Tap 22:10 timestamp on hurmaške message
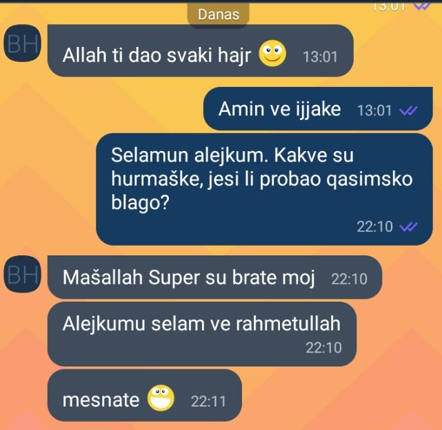 point(374,226)
